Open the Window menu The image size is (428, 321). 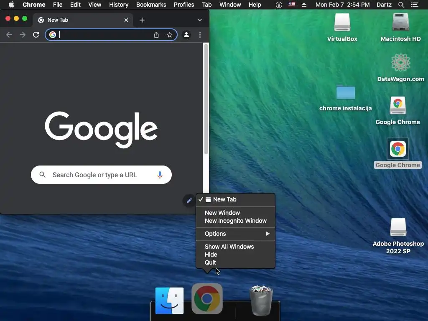230,5
